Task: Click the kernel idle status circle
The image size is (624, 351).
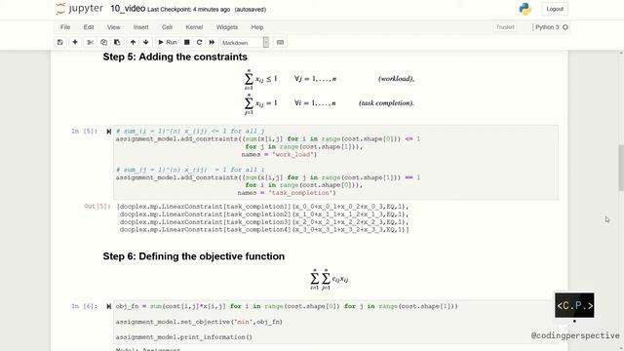Action: (x=565, y=27)
